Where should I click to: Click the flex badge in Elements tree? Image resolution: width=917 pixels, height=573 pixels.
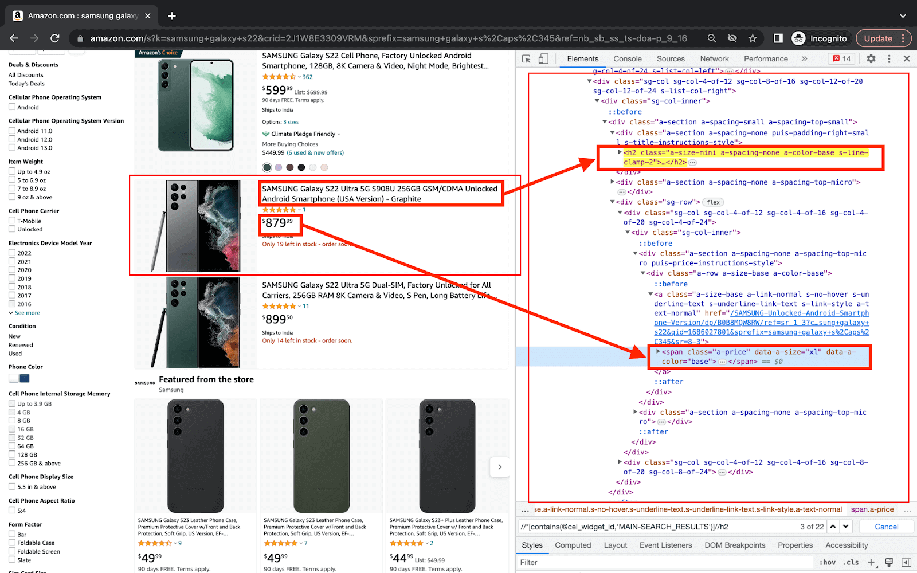point(713,202)
